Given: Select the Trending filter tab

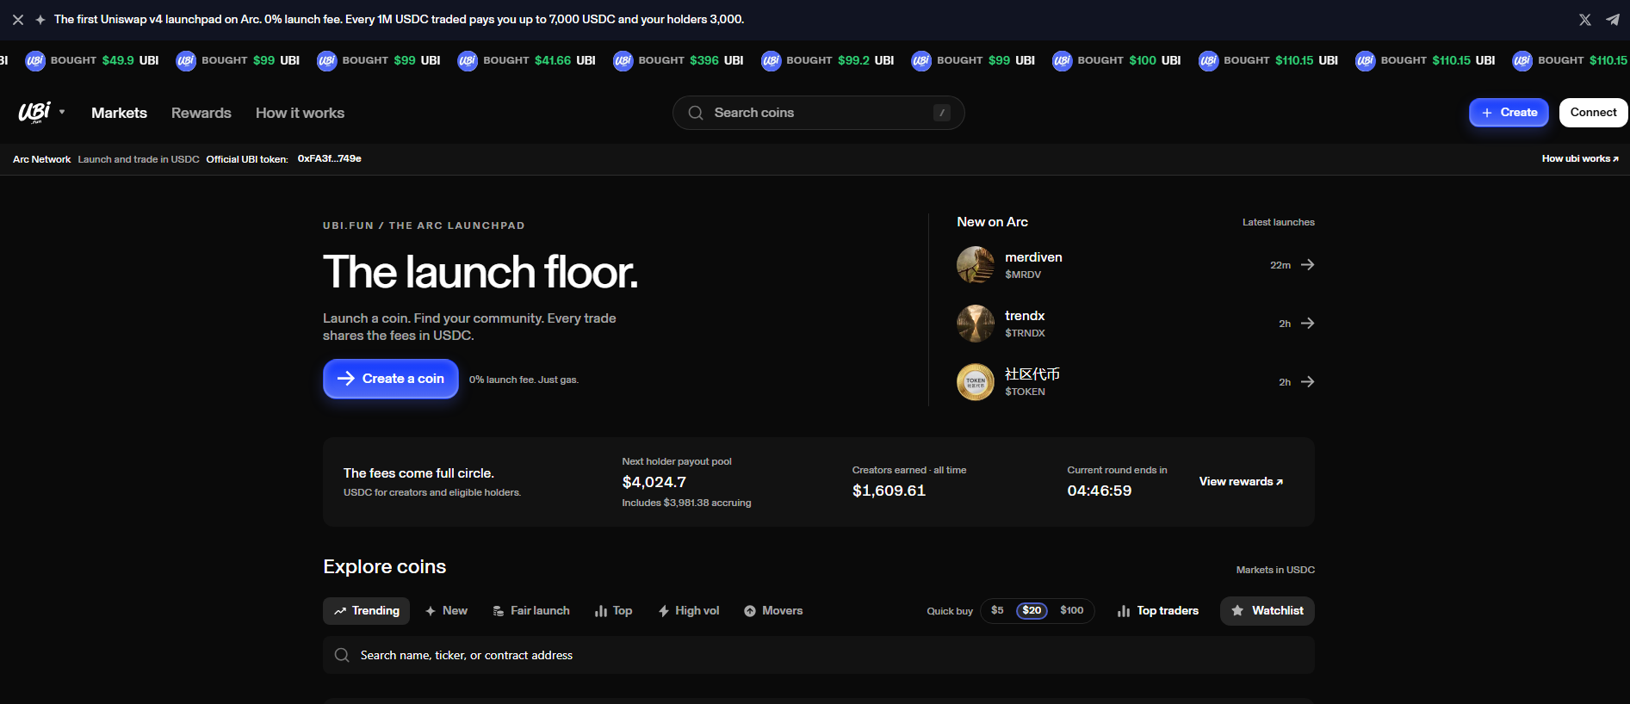Looking at the screenshot, I should point(366,611).
